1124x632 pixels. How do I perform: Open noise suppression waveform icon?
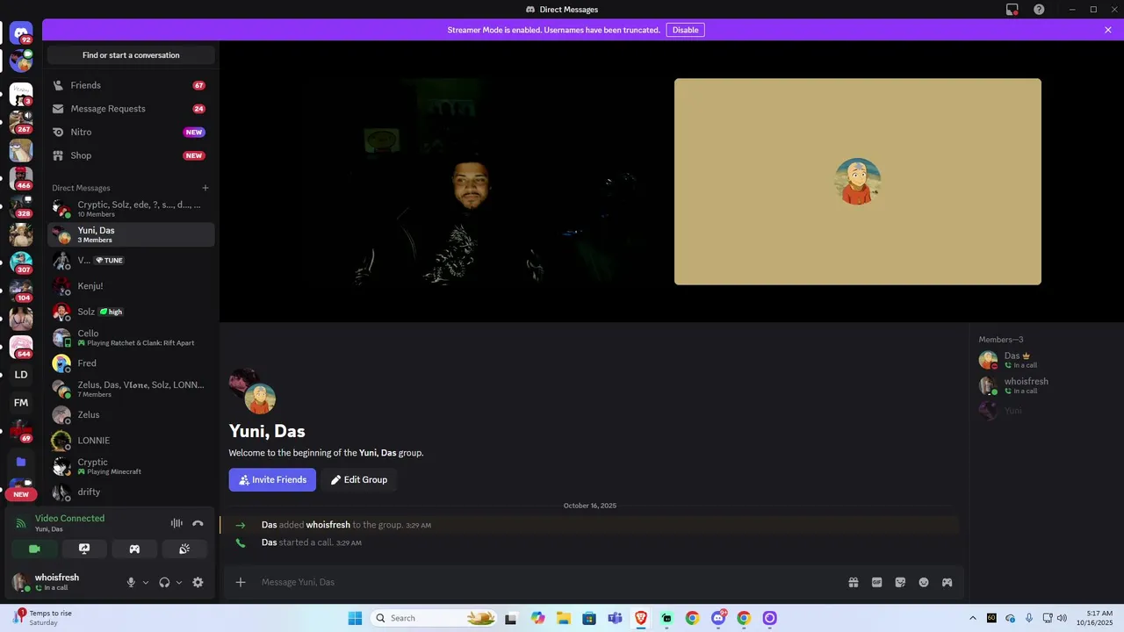coord(177,523)
